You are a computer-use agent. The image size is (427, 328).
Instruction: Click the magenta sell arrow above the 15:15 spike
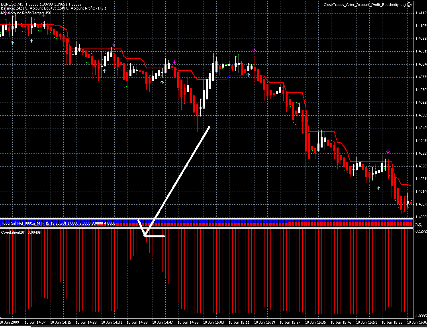(254, 50)
